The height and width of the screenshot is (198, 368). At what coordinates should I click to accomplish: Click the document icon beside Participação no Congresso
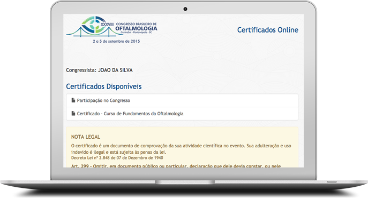click(x=73, y=100)
